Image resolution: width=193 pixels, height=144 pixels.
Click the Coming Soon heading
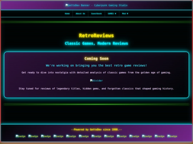click(96, 59)
